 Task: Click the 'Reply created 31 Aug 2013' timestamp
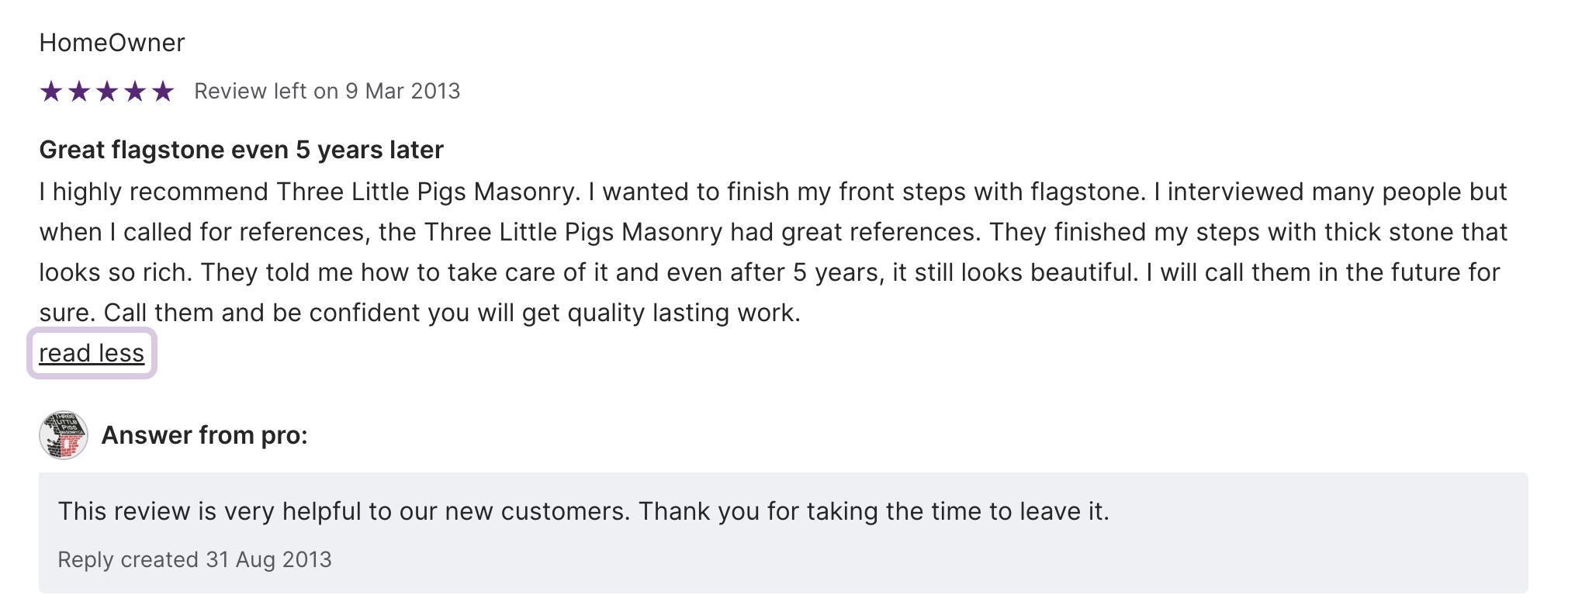coord(195,559)
